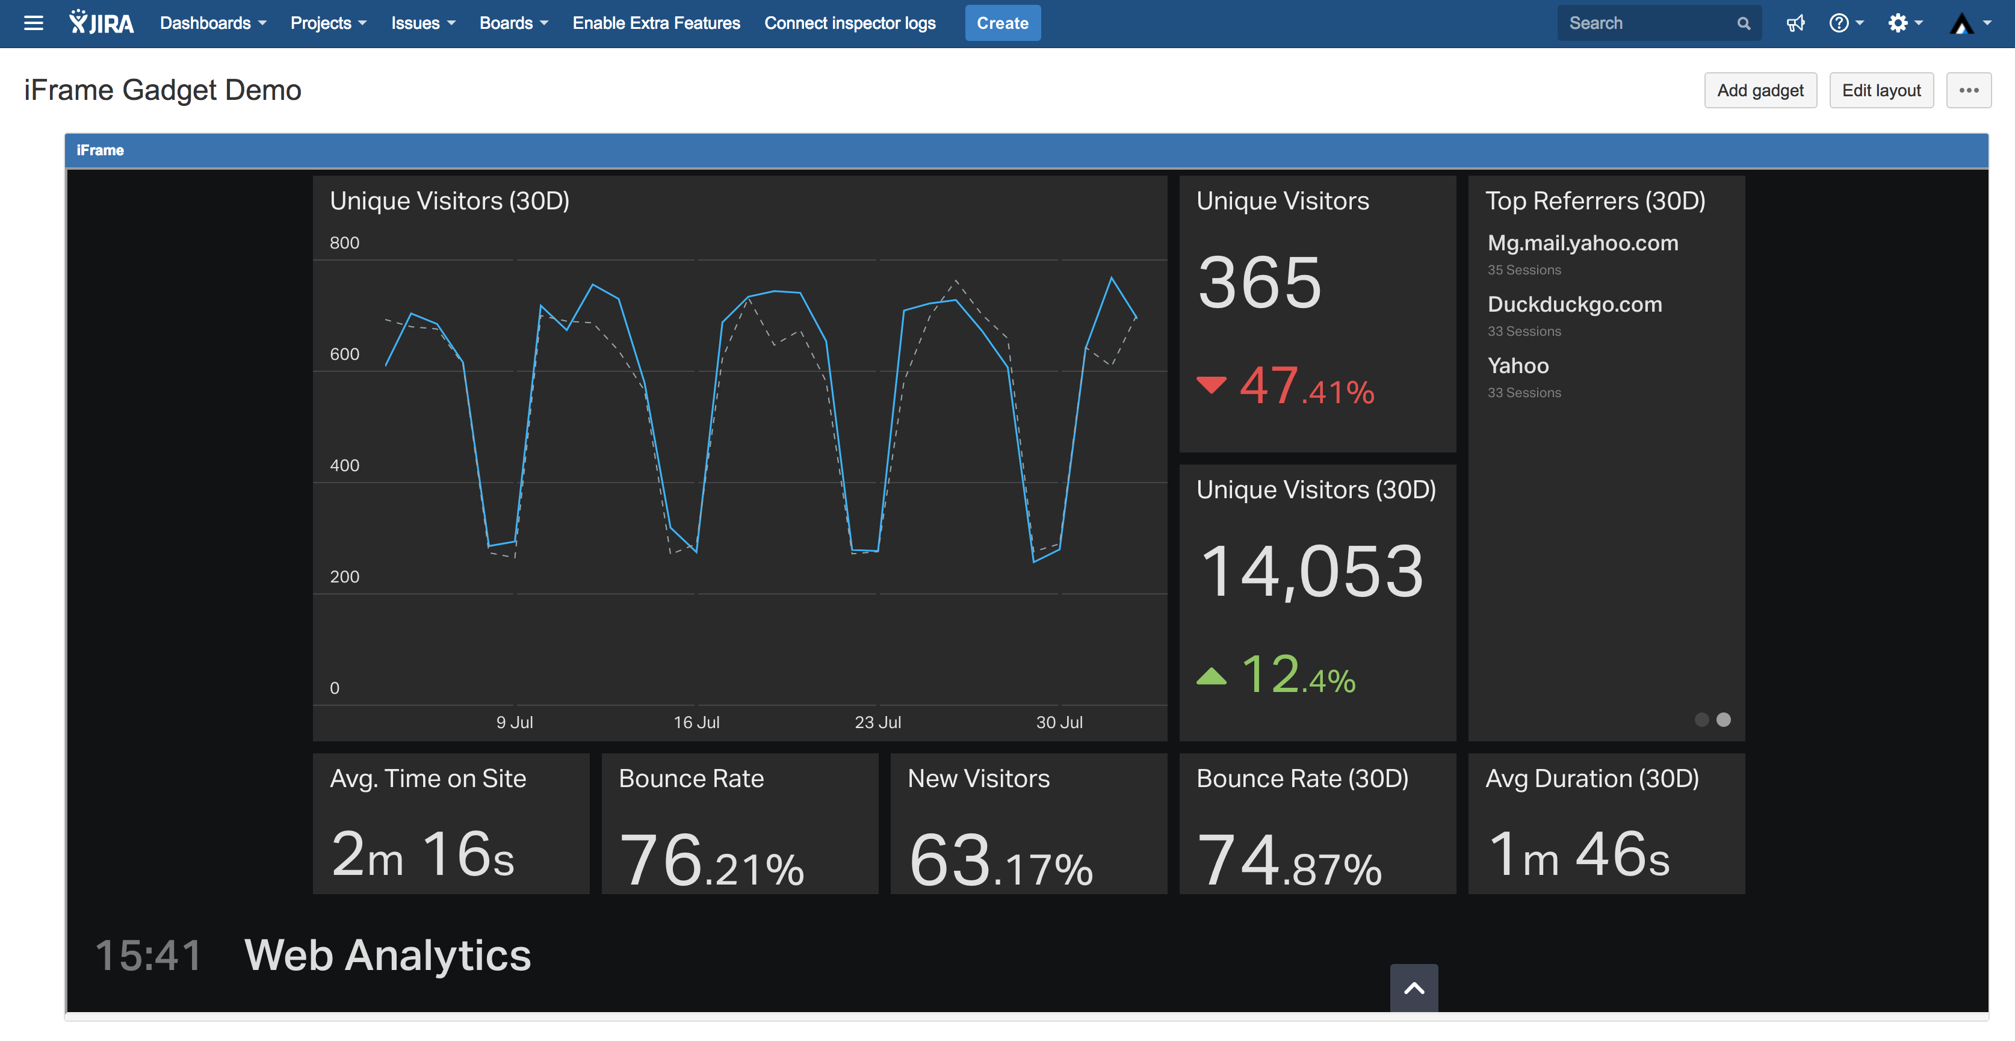The image size is (2015, 1041).
Task: Select the first carousel page dot
Action: (1701, 720)
